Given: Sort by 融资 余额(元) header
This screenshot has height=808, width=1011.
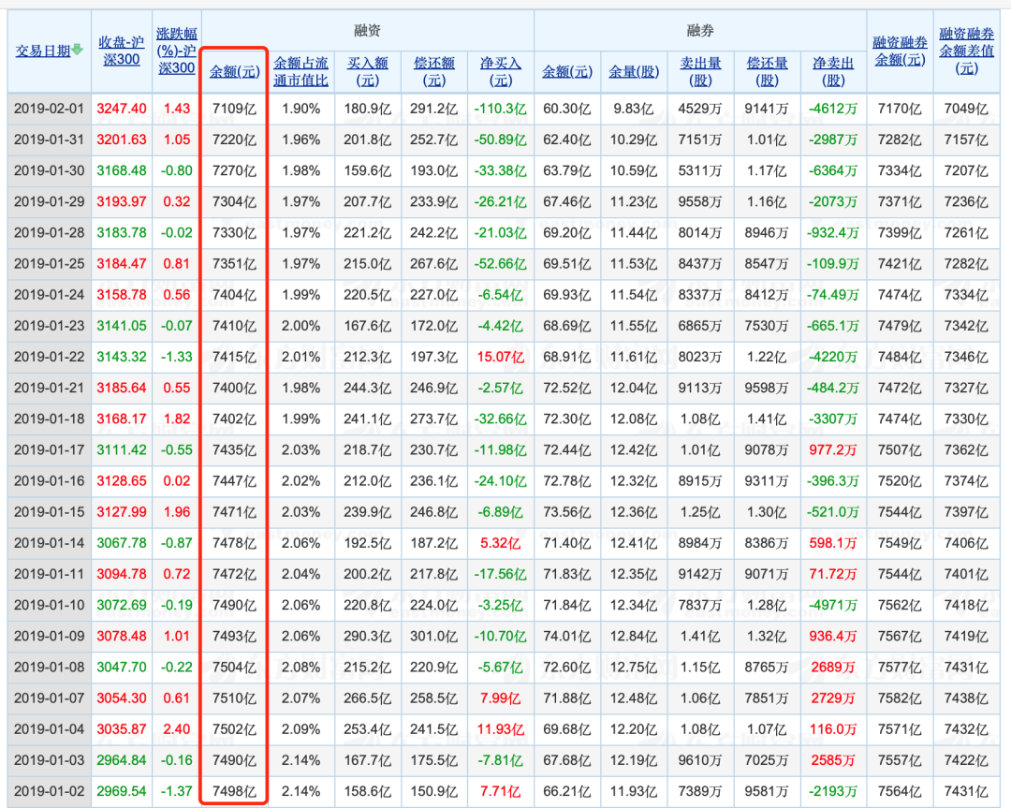Looking at the screenshot, I should (x=235, y=71).
